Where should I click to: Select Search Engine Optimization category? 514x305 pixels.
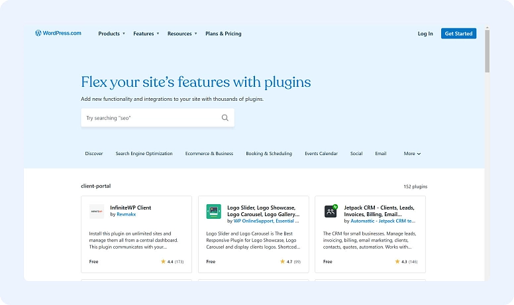pyautogui.click(x=144, y=153)
